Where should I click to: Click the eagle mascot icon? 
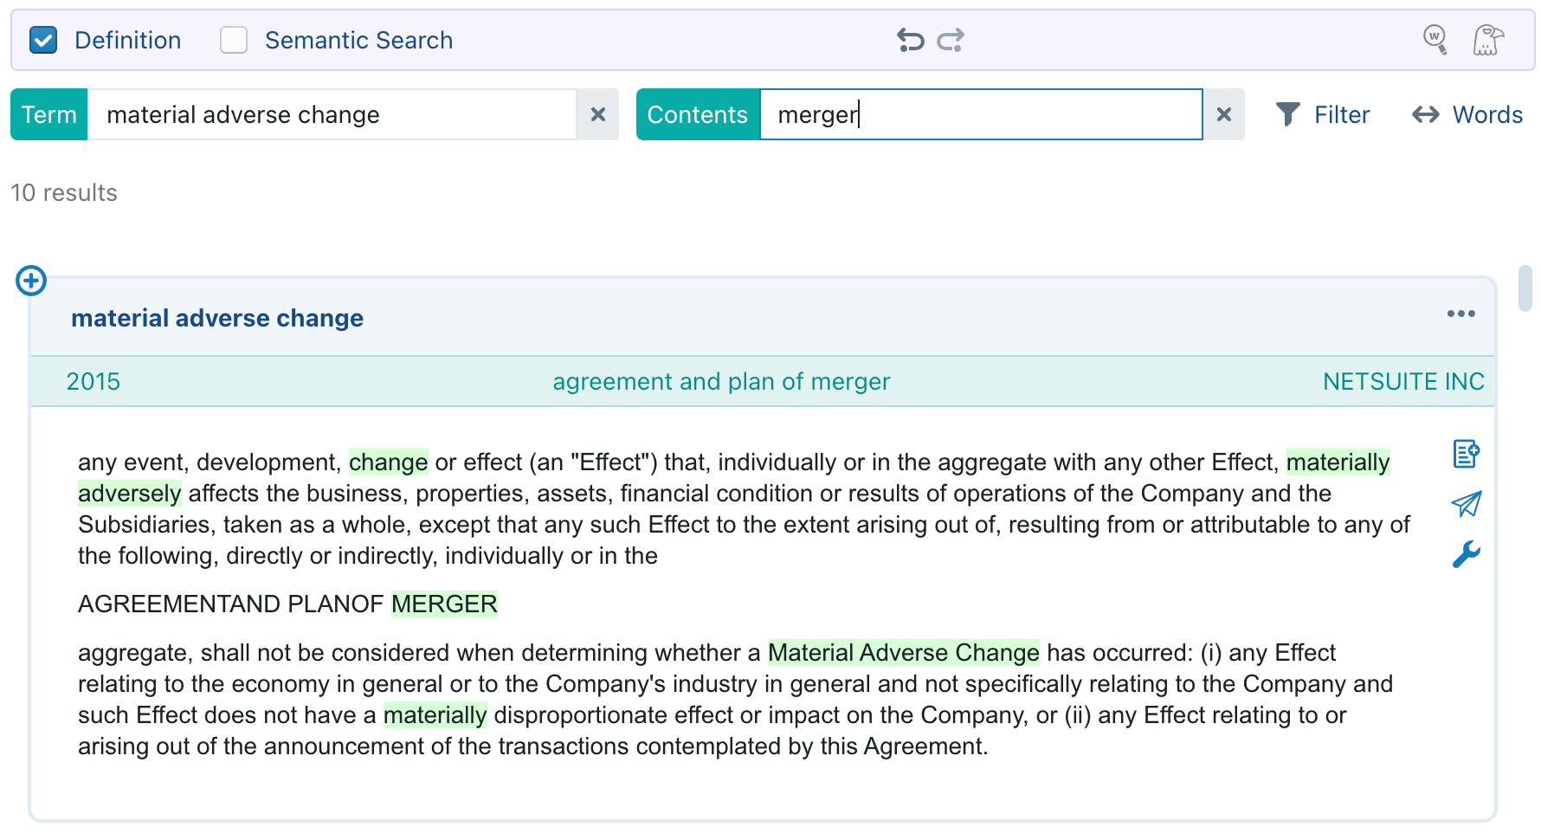[x=1488, y=40]
